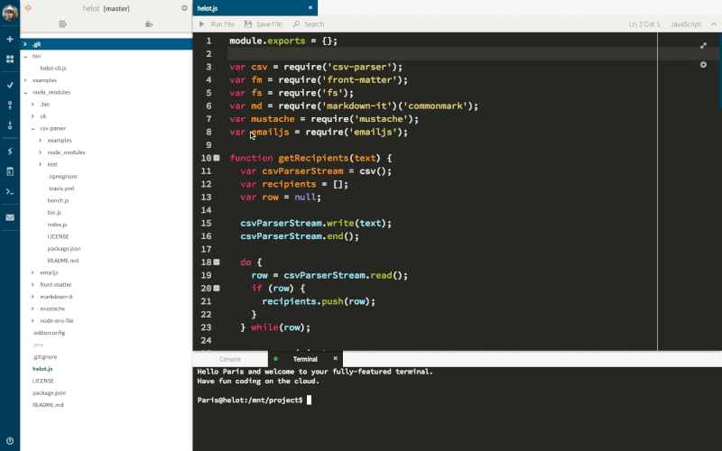Open the envelope mail icon in sidebar
Screen dimensions: 722x451
point(10,217)
